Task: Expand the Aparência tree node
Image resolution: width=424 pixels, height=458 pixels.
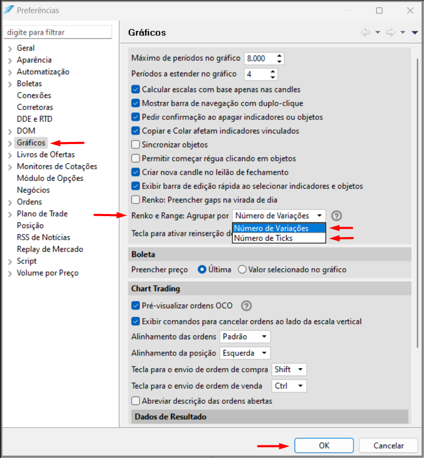Action: (x=10, y=60)
